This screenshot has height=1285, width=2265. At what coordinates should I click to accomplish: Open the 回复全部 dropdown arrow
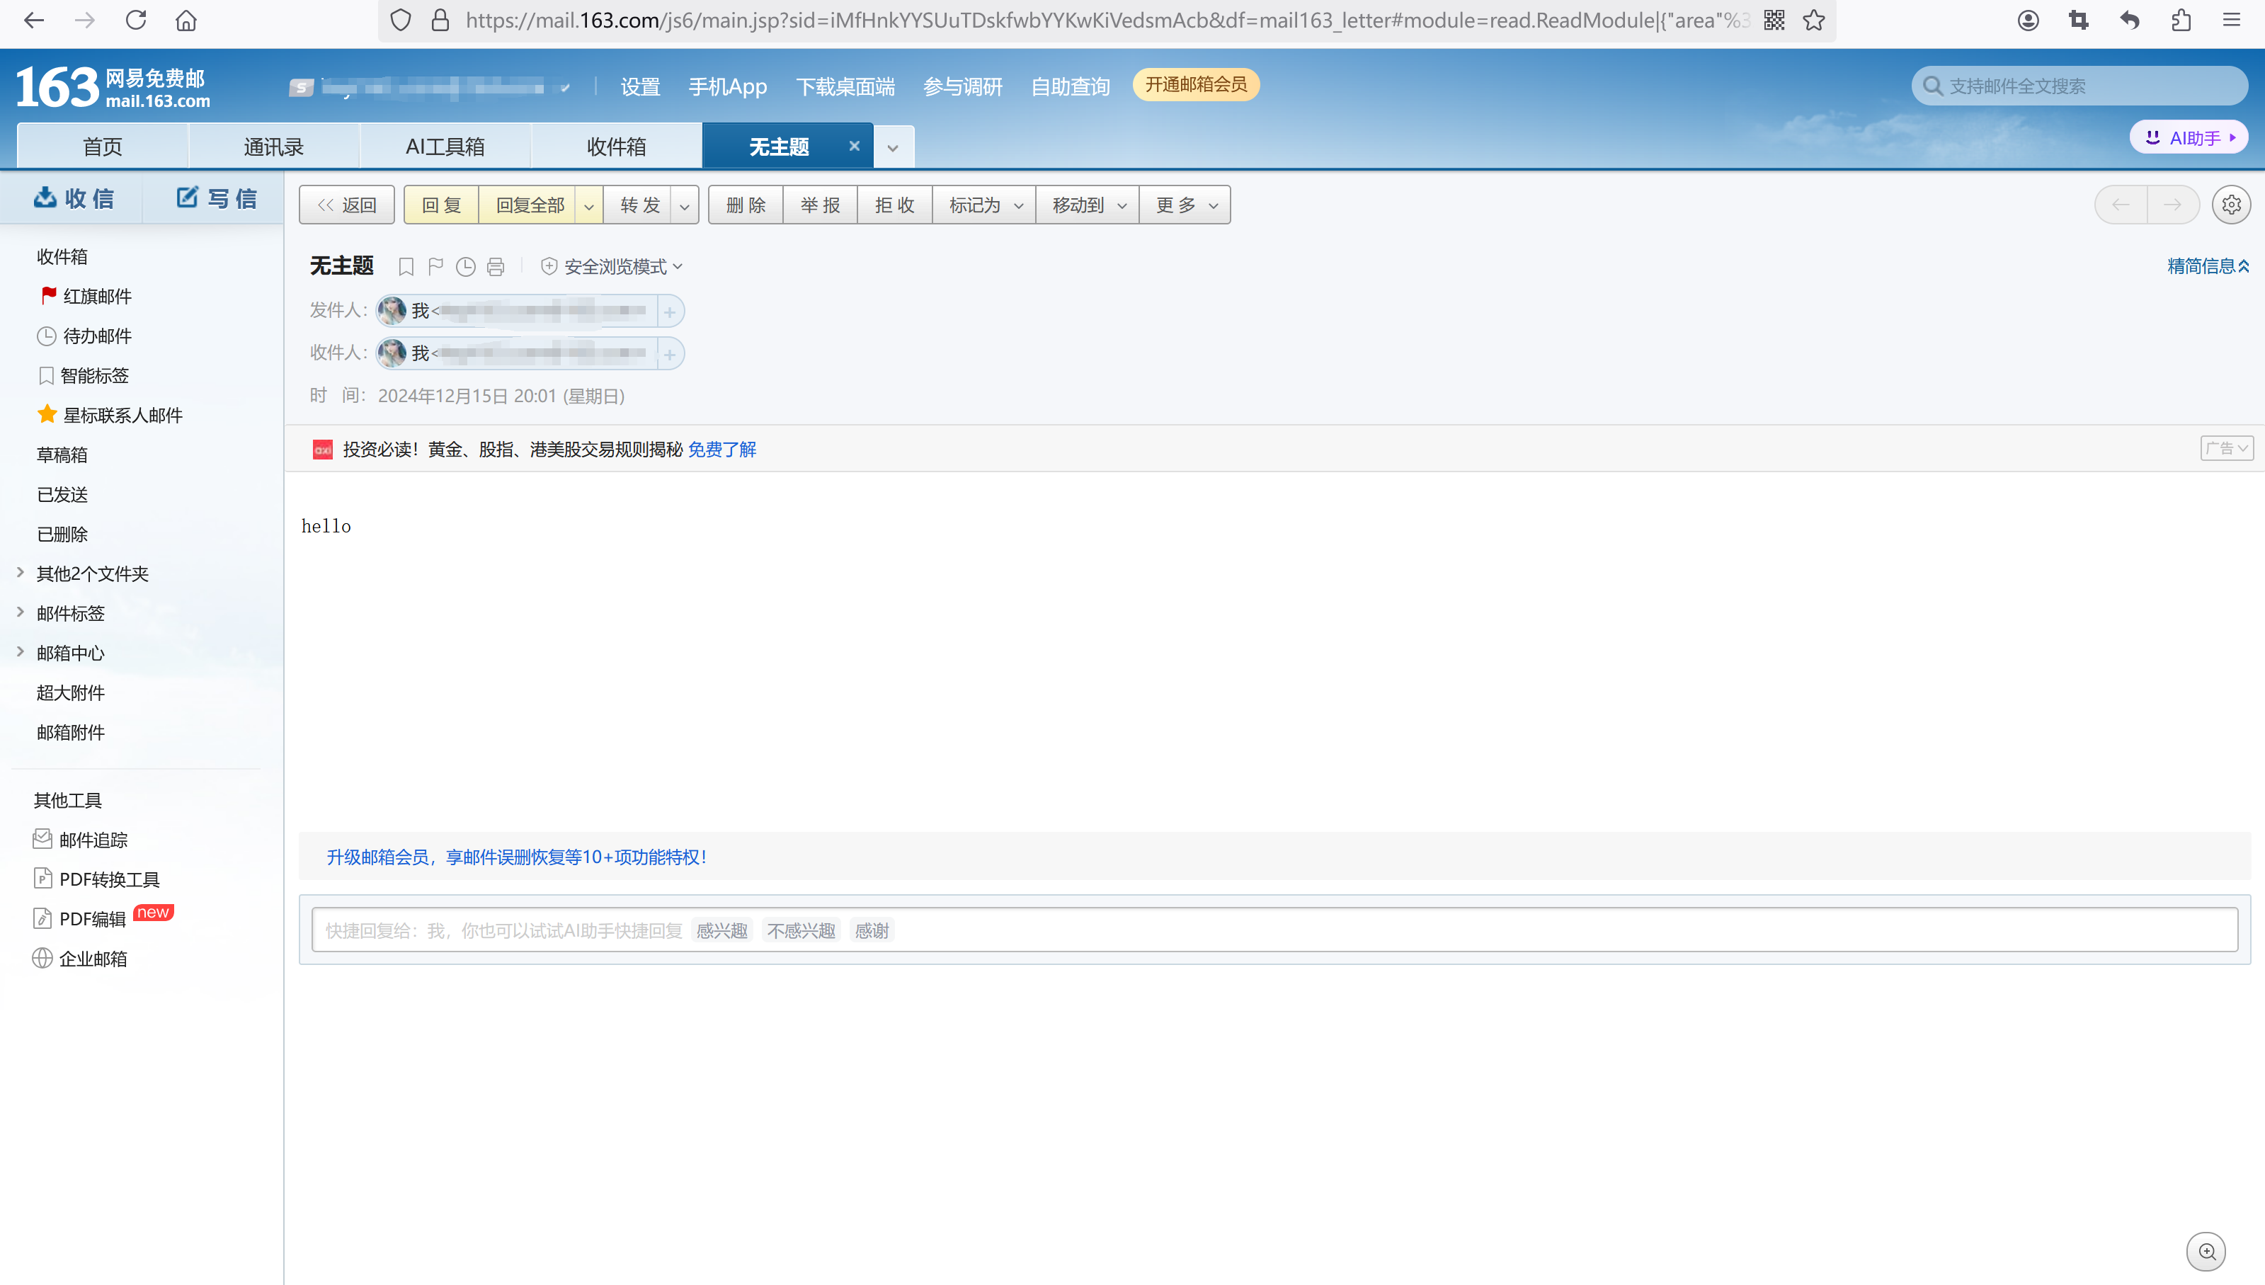coord(588,204)
